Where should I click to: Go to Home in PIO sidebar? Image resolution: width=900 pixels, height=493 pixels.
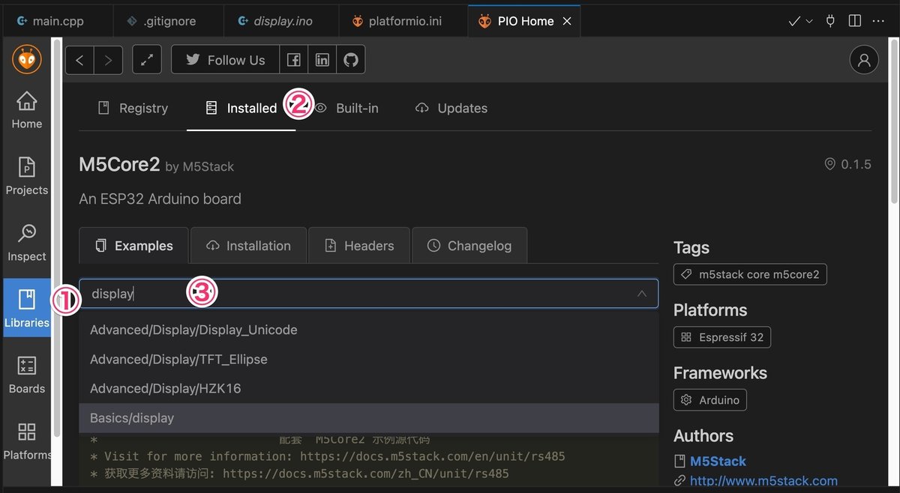pyautogui.click(x=27, y=109)
